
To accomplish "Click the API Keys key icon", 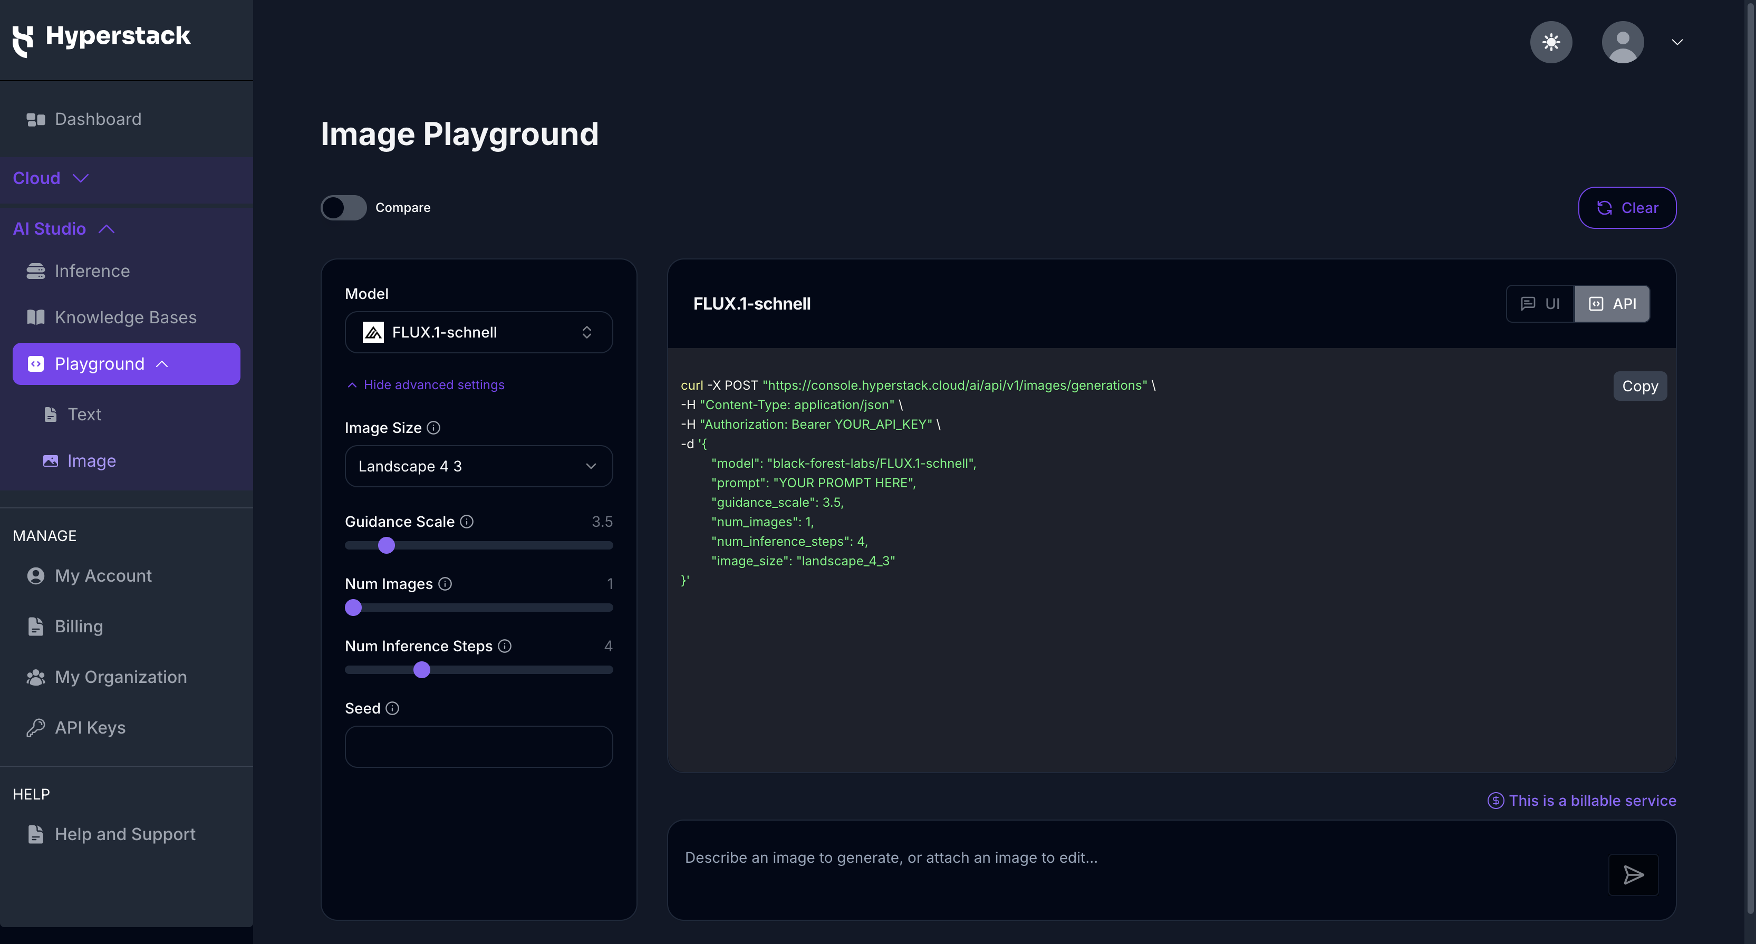I will pyautogui.click(x=35, y=728).
